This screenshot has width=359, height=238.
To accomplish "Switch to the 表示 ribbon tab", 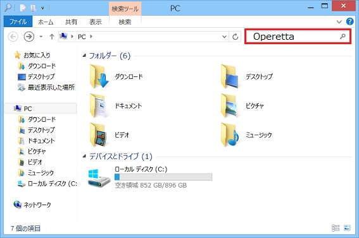I will click(x=96, y=22).
